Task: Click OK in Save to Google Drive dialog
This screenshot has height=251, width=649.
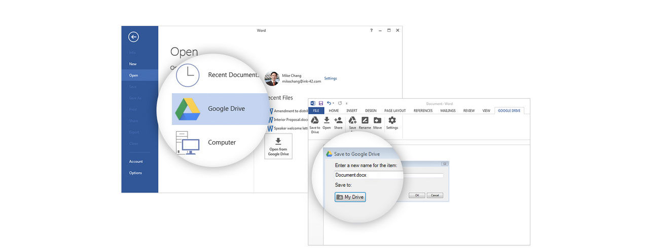Action: point(417,195)
